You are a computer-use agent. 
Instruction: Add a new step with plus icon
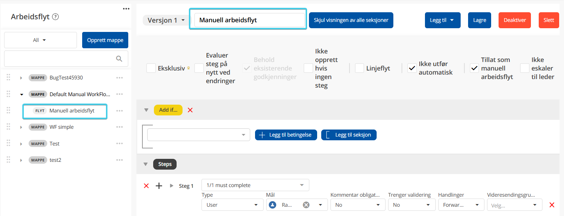click(x=159, y=186)
